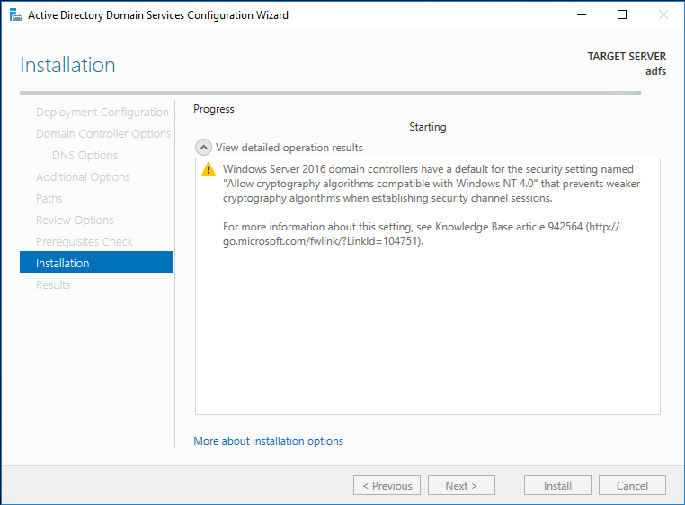Select the Installation step
Viewport: 685px width, 505px height.
point(63,264)
